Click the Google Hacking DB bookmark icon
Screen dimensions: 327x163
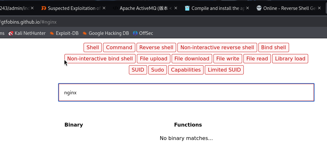coord(85,33)
